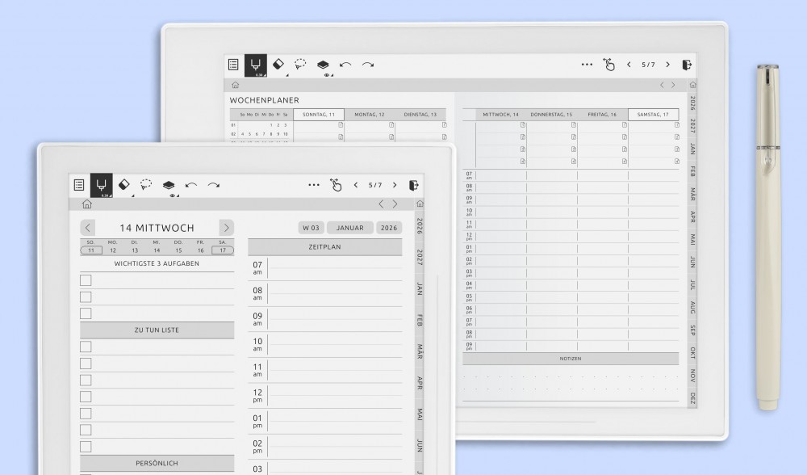Viewport: 807px width, 475px height.
Task: Activate the Lasso selection tool
Action: (146, 185)
